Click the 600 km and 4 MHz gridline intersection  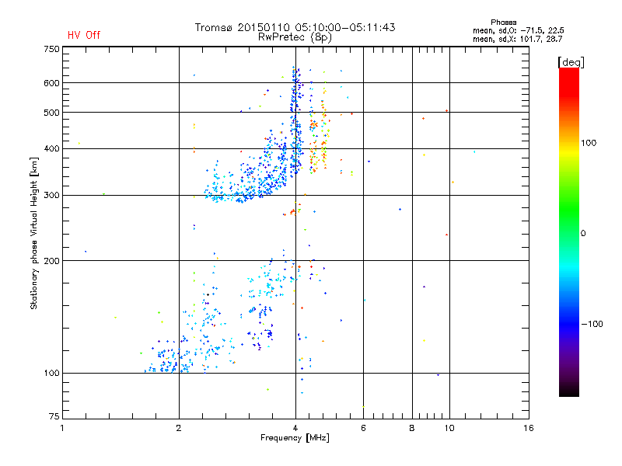tap(295, 83)
